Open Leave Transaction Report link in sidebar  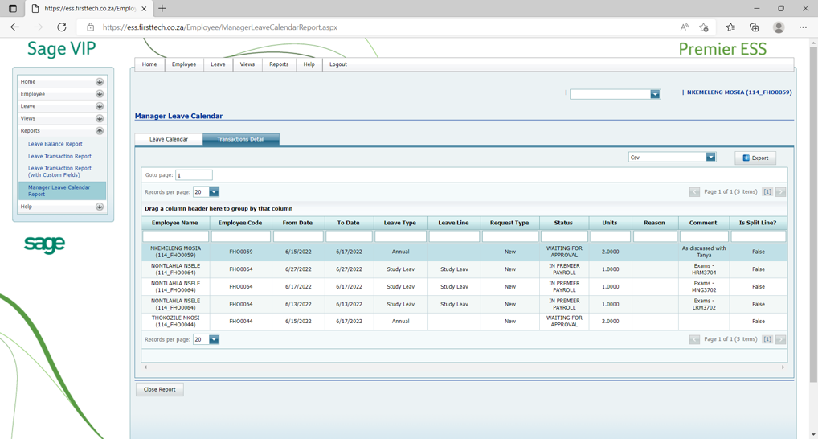[x=59, y=156]
